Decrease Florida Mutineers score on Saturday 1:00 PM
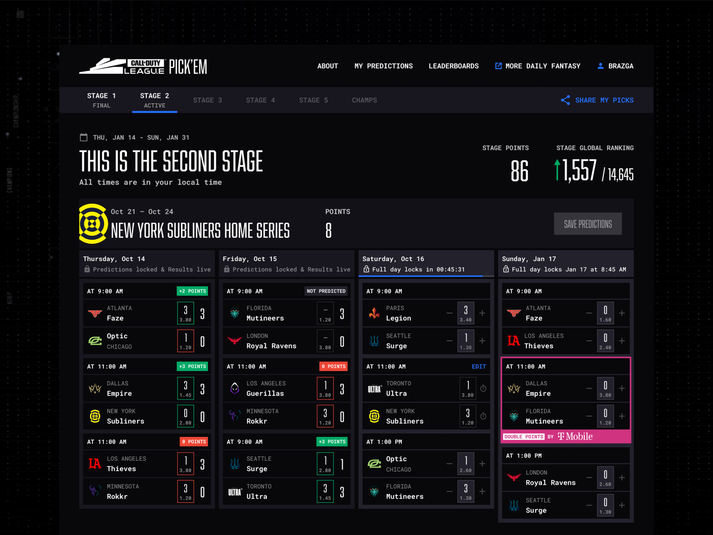 click(449, 491)
